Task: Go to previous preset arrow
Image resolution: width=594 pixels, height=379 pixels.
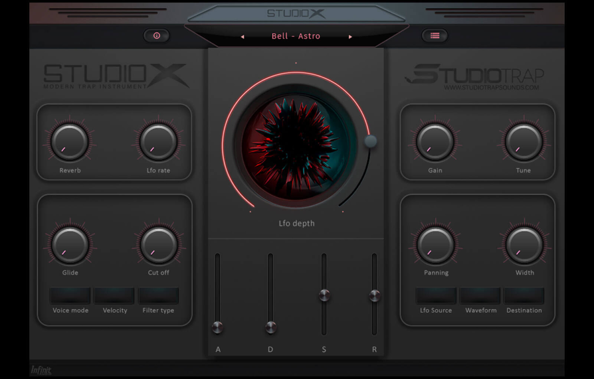Action: click(242, 37)
